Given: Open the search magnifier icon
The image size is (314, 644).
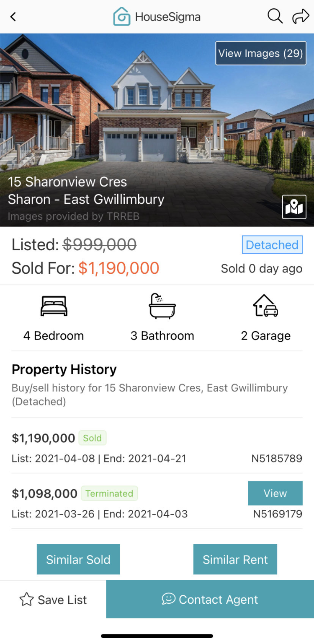Looking at the screenshot, I should pyautogui.click(x=275, y=17).
